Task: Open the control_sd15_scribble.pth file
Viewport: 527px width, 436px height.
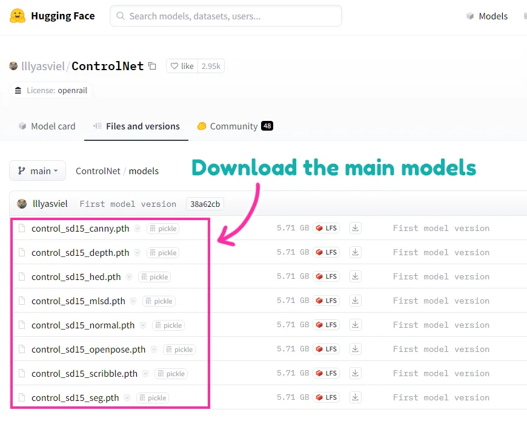Action: [x=84, y=374]
